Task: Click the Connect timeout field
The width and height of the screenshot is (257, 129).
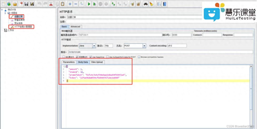Action: (212, 35)
